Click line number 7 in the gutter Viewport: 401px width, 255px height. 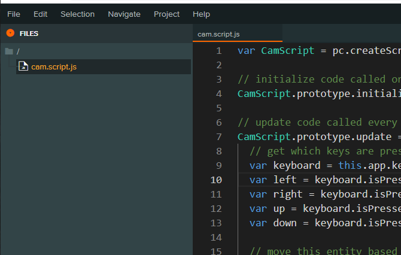[218, 136]
